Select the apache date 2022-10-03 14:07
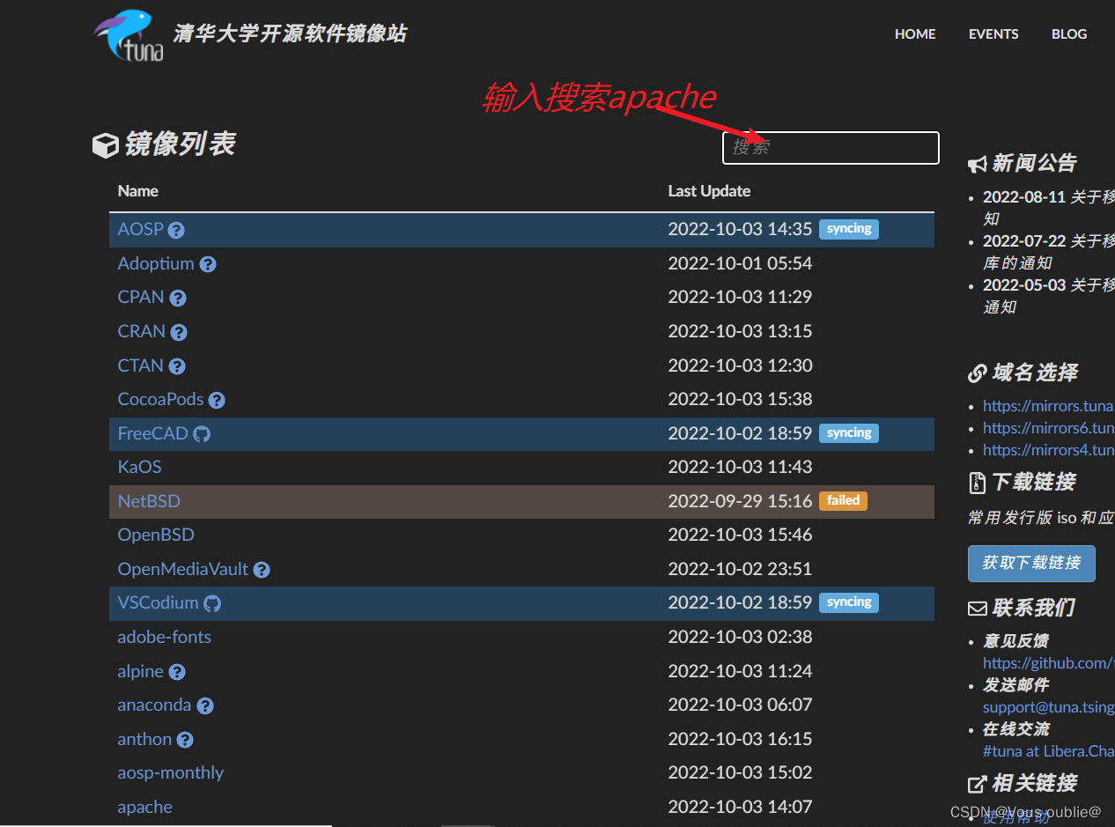The height and width of the screenshot is (827, 1115). click(740, 807)
